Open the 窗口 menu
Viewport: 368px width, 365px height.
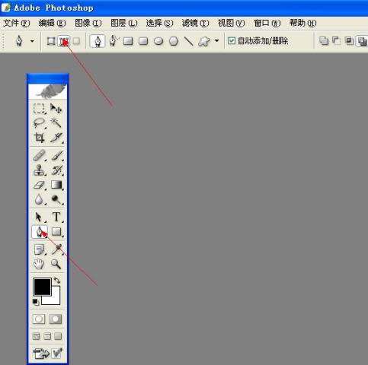[267, 24]
